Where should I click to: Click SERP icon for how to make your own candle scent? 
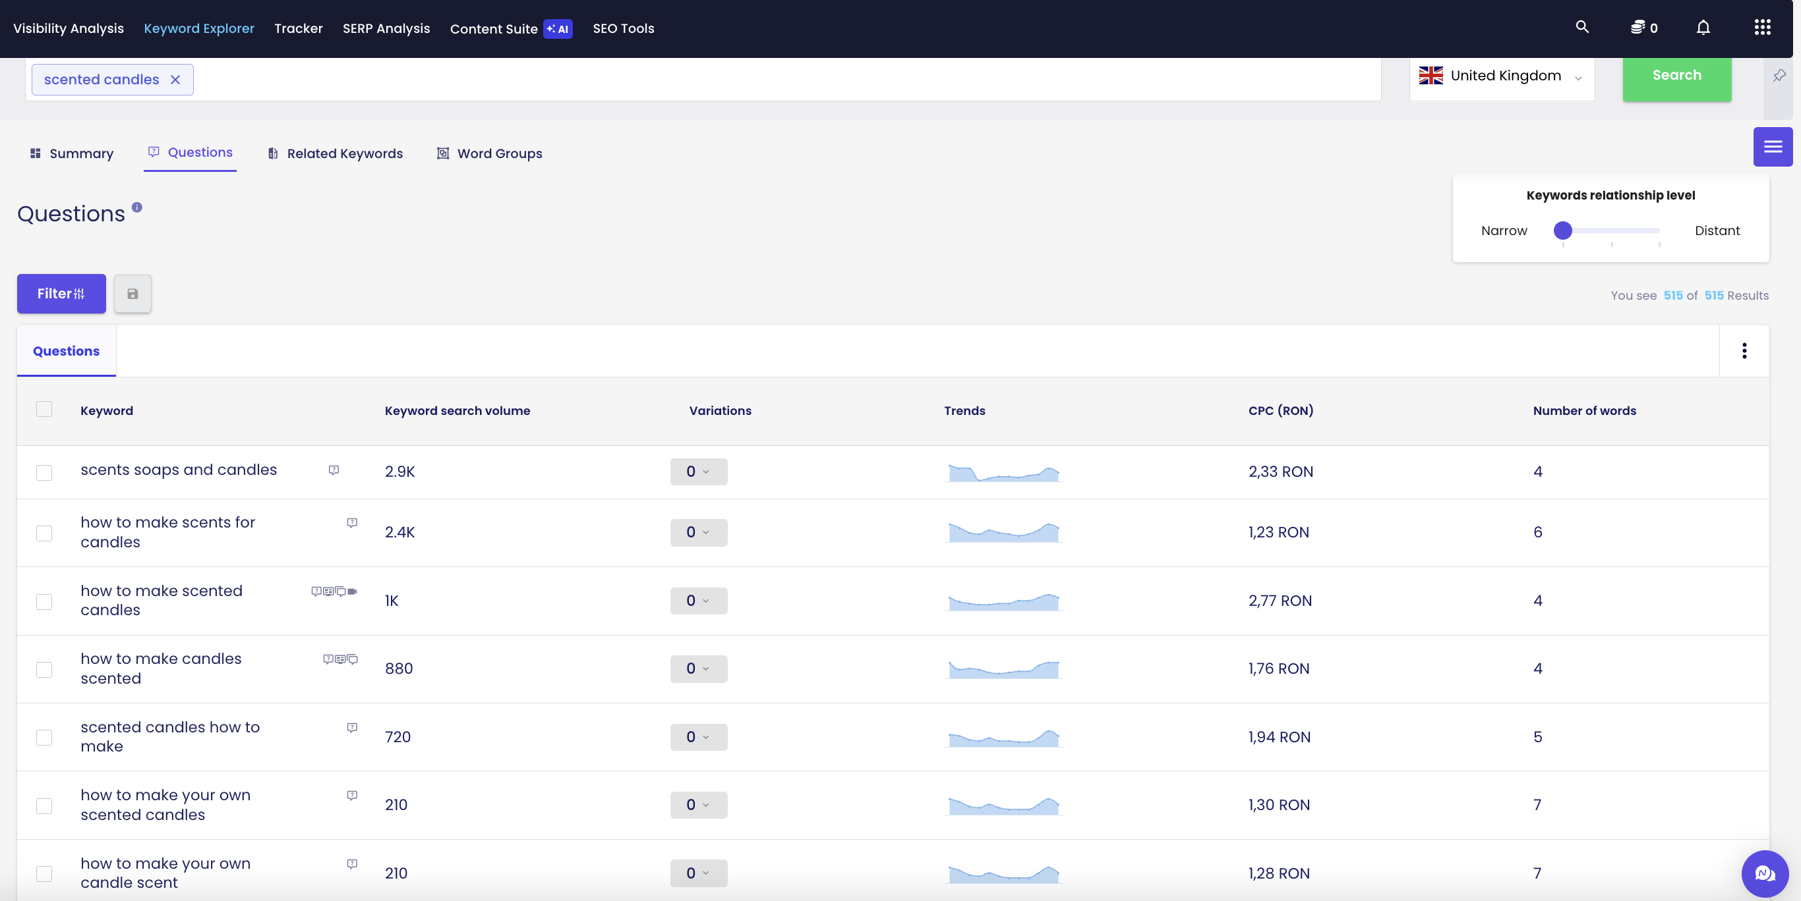[351, 863]
